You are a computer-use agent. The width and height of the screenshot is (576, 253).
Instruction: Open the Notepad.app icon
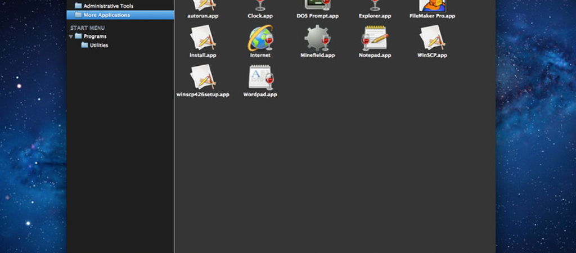(375, 38)
